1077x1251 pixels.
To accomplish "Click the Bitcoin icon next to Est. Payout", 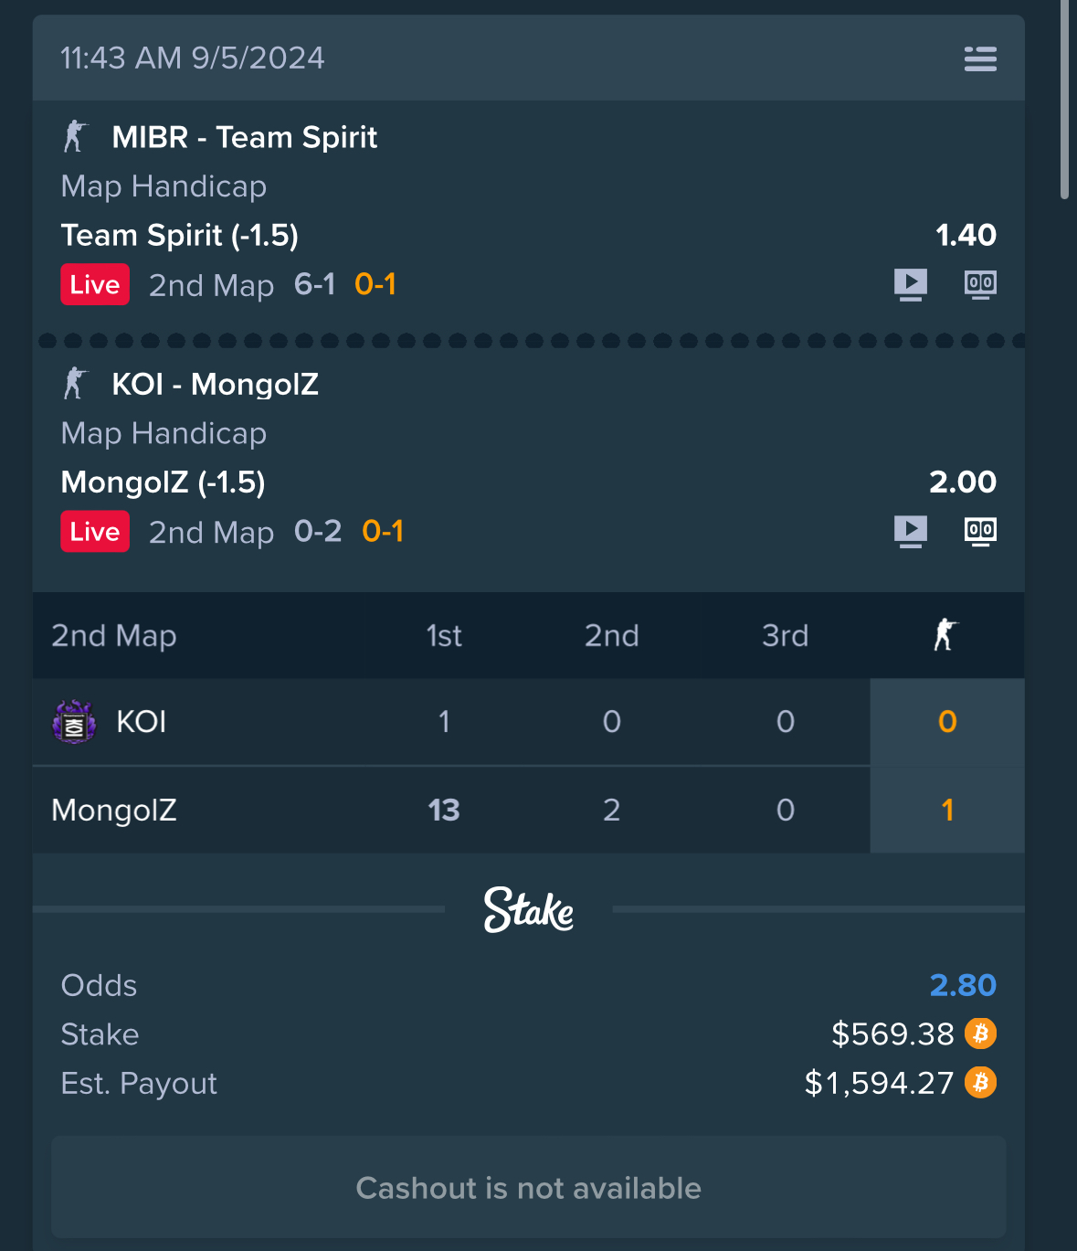I will (981, 1082).
